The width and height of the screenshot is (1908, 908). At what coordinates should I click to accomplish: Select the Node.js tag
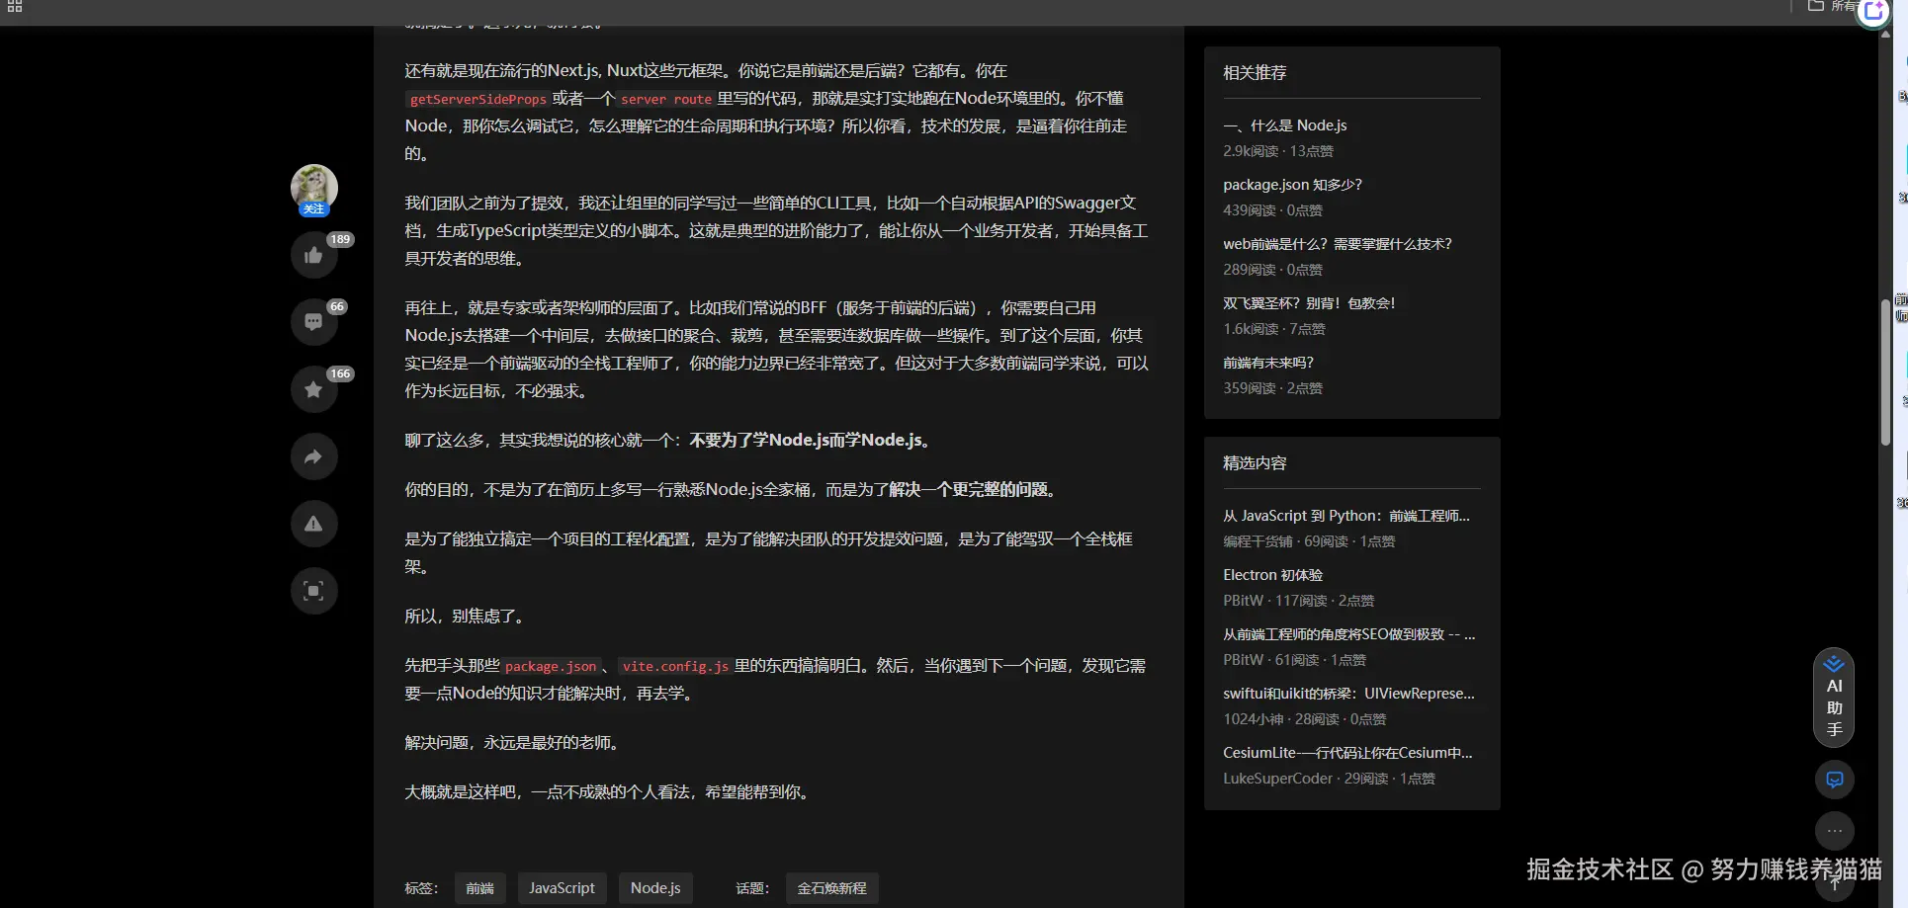pos(654,888)
